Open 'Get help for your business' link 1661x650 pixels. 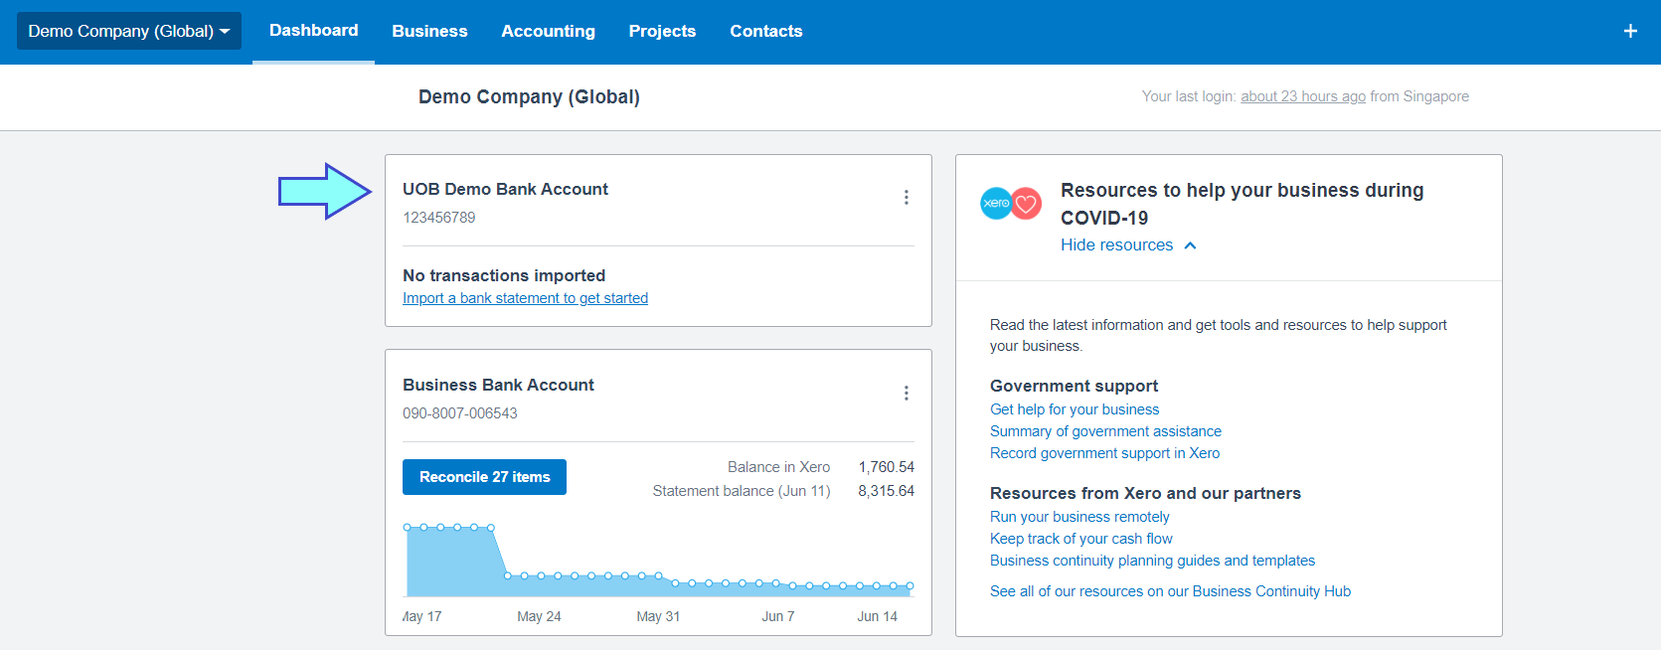pos(1075,409)
